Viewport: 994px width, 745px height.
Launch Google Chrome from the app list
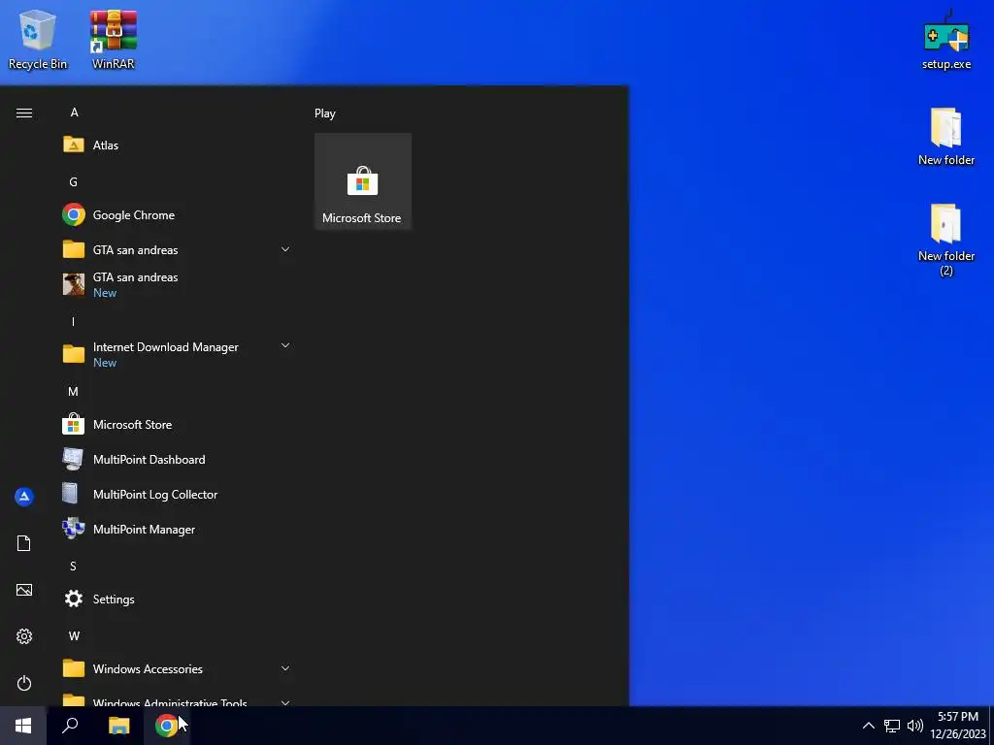coord(177,214)
